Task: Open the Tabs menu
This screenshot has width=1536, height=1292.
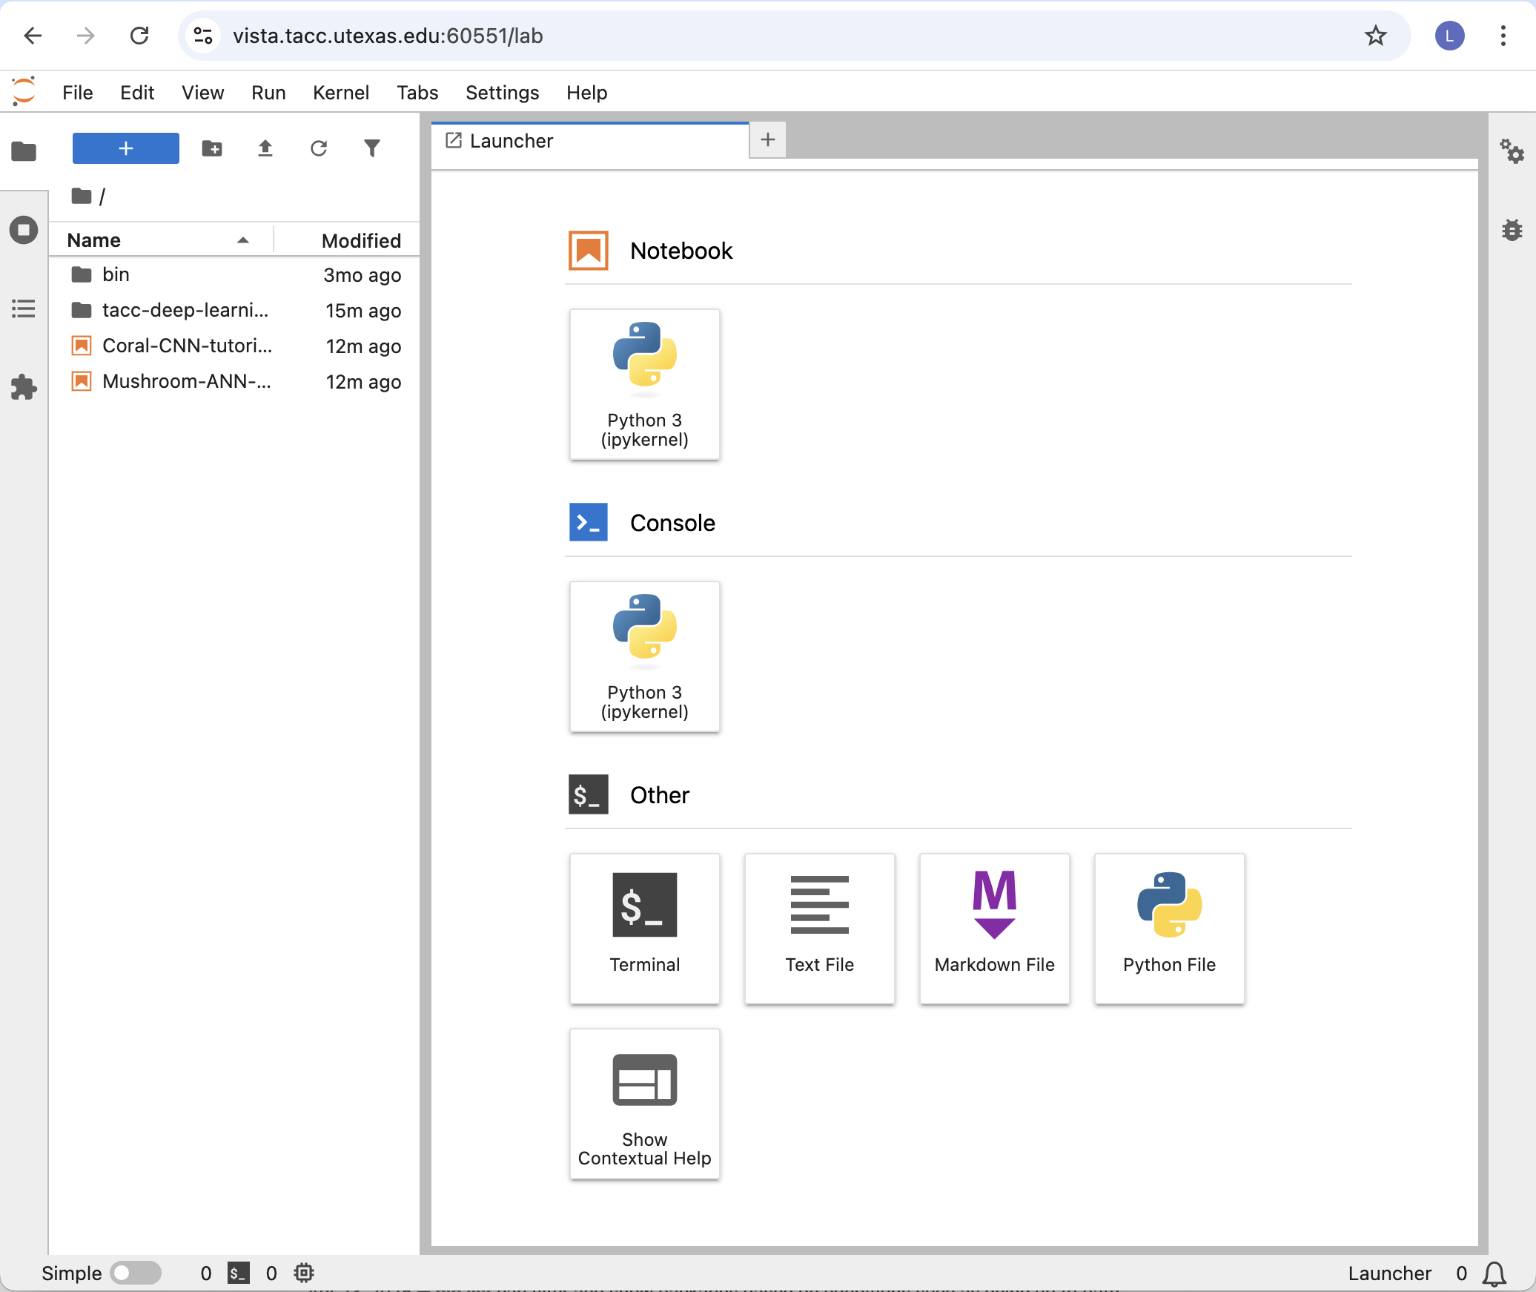Action: (x=417, y=93)
